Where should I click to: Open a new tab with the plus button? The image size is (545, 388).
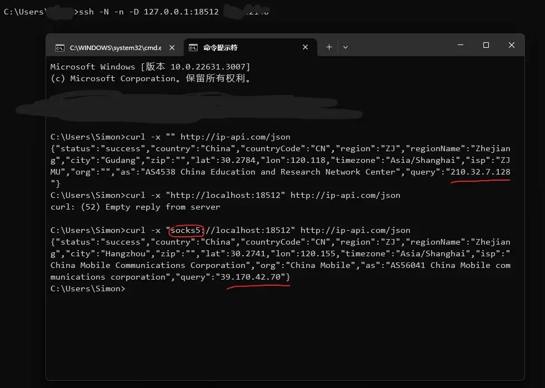tap(329, 47)
